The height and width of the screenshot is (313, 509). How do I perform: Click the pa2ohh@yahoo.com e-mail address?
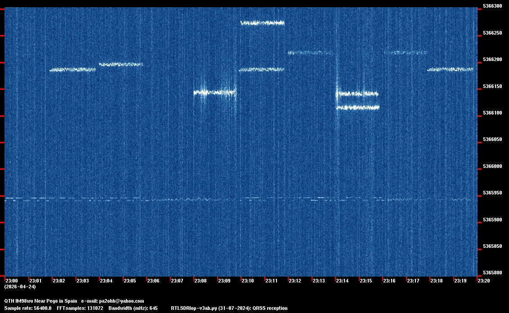[x=121, y=301]
